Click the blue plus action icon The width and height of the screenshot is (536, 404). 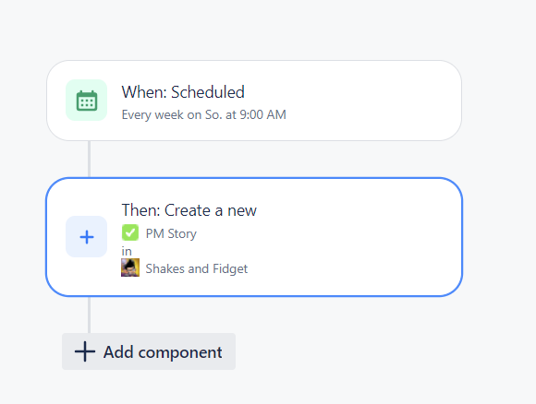pos(87,236)
